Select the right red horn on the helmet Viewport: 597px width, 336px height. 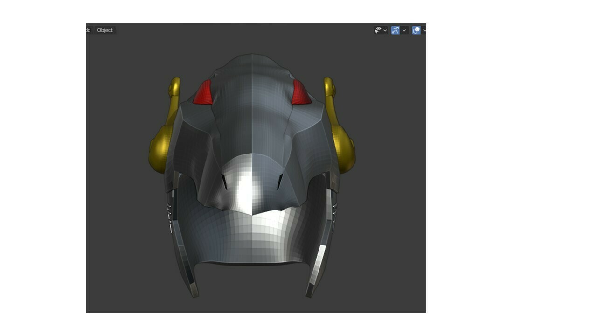tap(300, 93)
